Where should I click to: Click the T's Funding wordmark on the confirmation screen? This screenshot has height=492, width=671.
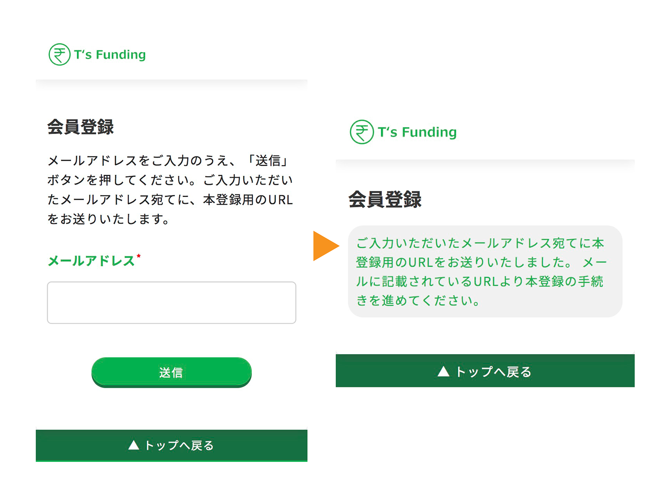pos(417,132)
